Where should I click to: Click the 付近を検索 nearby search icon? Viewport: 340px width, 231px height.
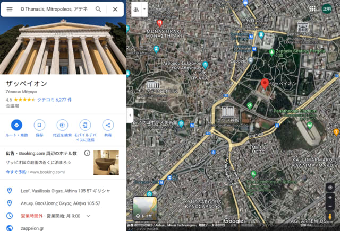(62, 125)
